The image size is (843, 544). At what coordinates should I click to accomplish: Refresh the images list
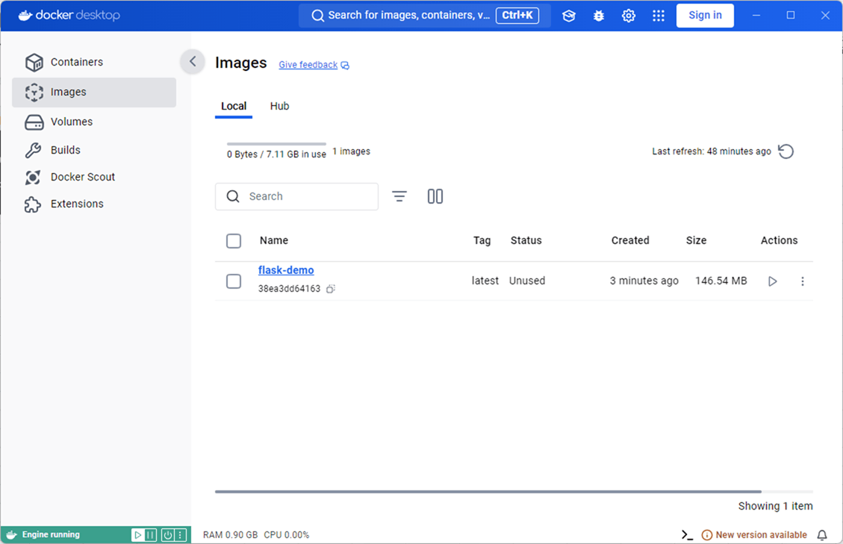(786, 151)
